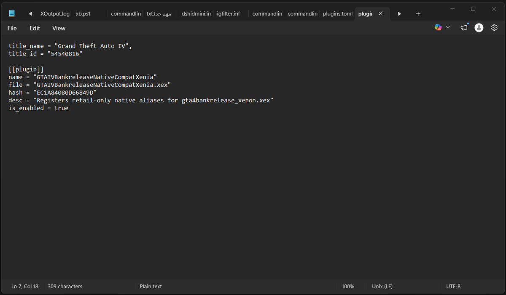The width and height of the screenshot is (506, 295).
Task: Click the 309 characters count
Action: point(65,286)
